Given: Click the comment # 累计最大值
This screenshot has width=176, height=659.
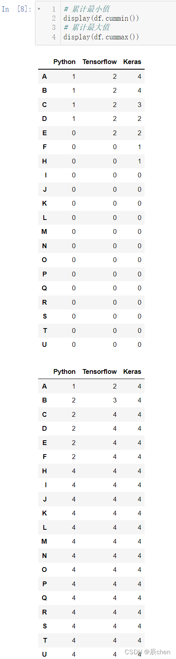Looking at the screenshot, I should pyautogui.click(x=87, y=27).
